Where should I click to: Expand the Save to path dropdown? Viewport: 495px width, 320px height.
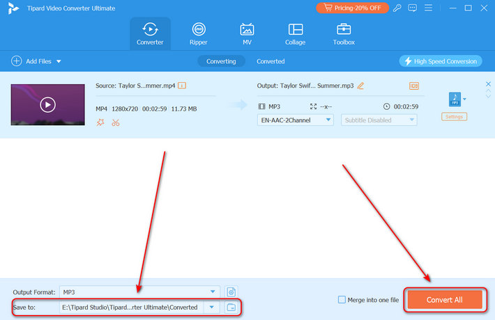pyautogui.click(x=212, y=307)
